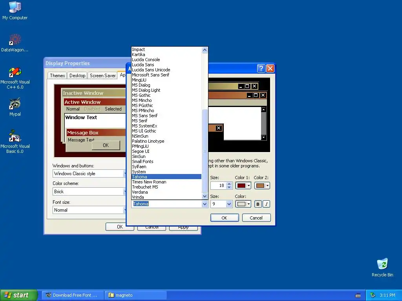Image resolution: width=402 pixels, height=301 pixels.
Task: Open the Screen Saver tab
Action: point(102,76)
